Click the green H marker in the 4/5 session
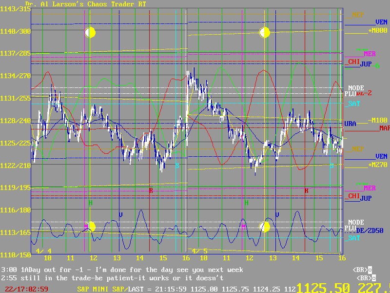The image size is (390, 293). tap(246, 202)
